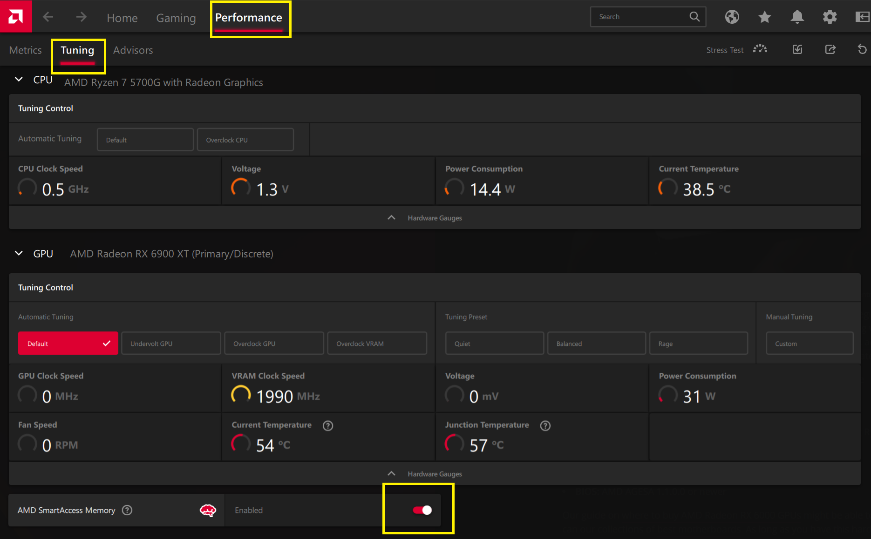871x539 pixels.
Task: Select Undervolt GPU option
Action: pos(171,344)
